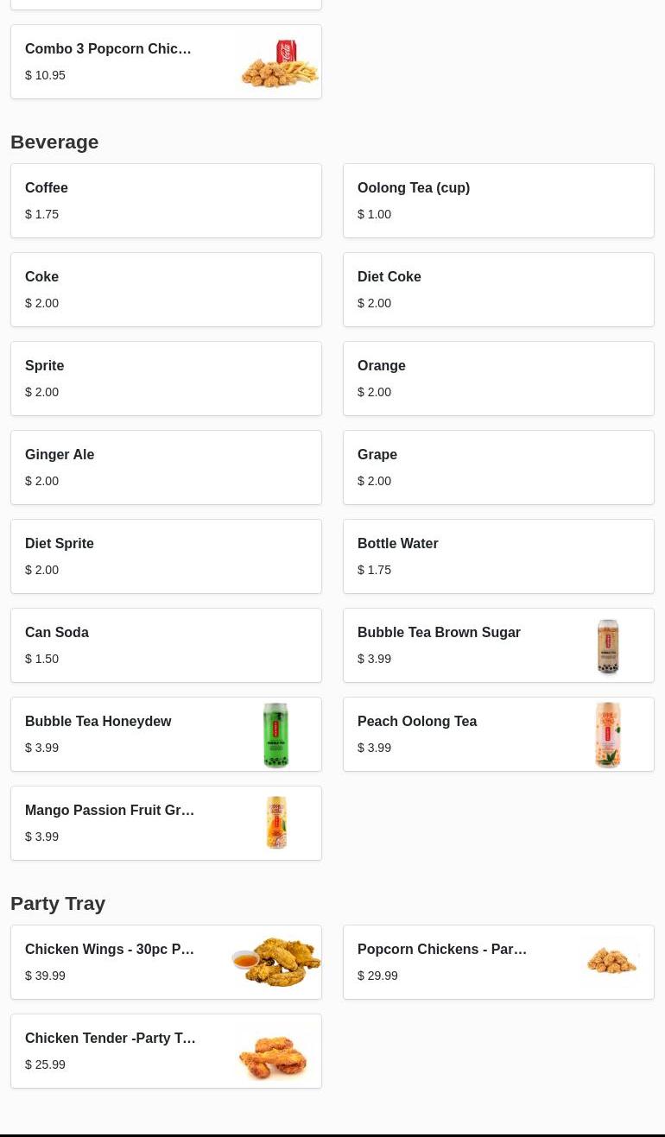This screenshot has height=1137, width=665.
Task: Select the Bubble Tea Brown Sugar can image
Action: [x=608, y=646]
